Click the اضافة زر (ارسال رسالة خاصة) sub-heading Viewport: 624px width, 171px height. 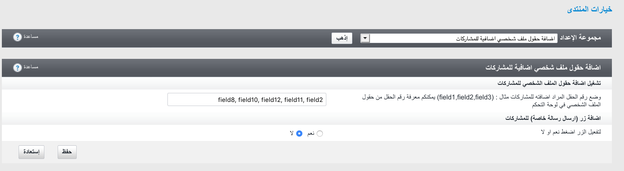[x=553, y=118]
